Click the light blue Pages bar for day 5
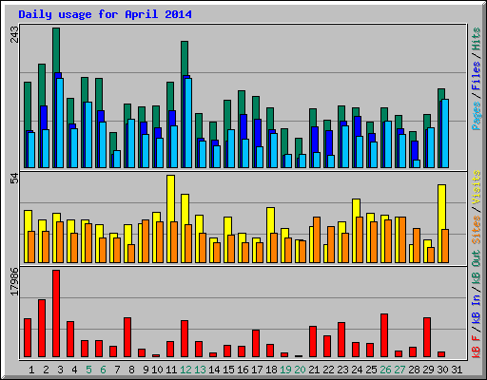 point(88,135)
